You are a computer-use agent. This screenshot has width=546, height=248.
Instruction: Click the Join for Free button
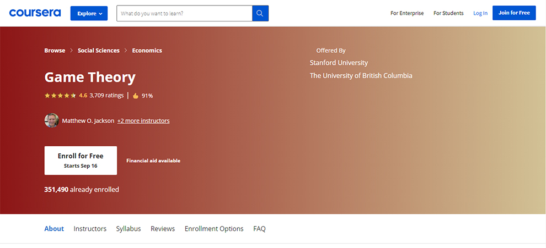coord(514,13)
